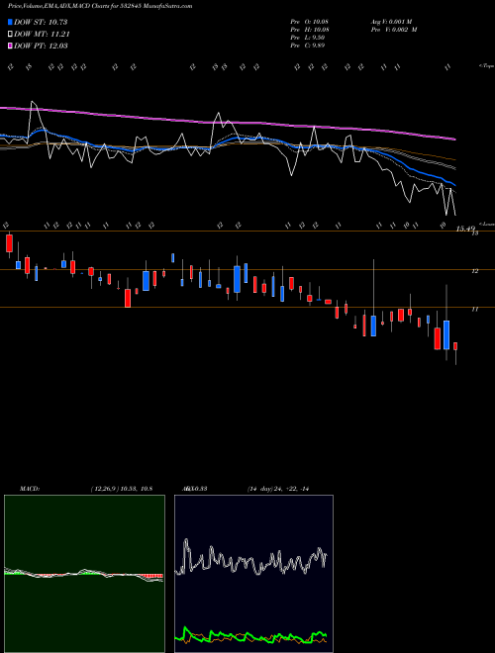The height and width of the screenshot is (653, 495).
Task: Click the magenta DOW PT legend swatch
Action: [10, 46]
